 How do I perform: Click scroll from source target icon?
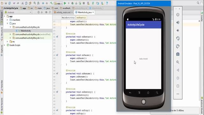[x=39, y=12]
